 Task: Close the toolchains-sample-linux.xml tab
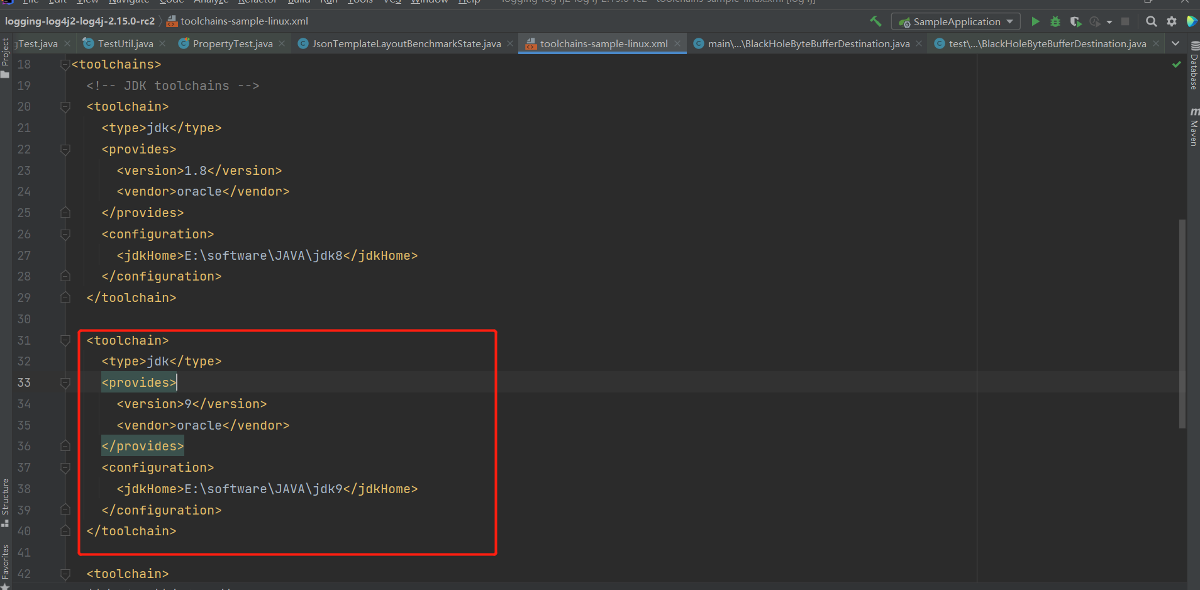(x=677, y=43)
